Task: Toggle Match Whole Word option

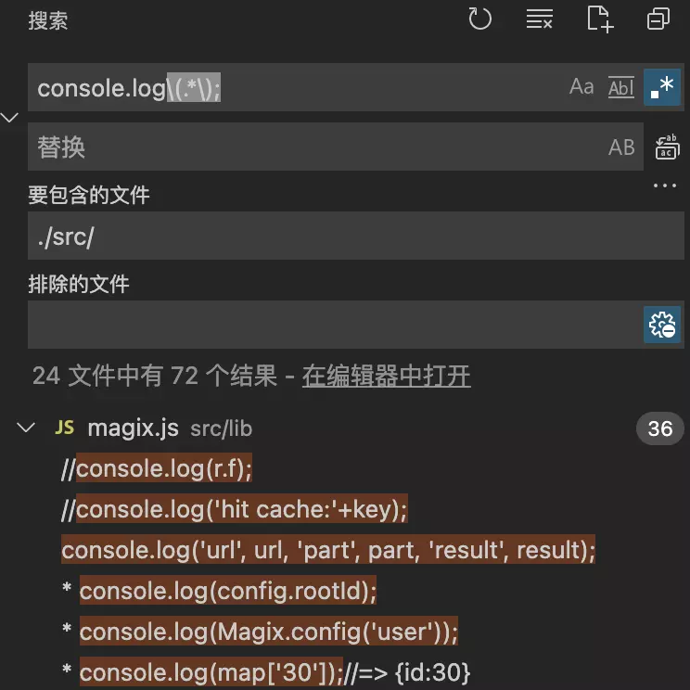Action: (x=621, y=86)
